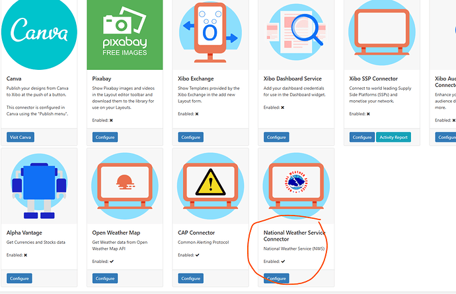Image resolution: width=456 pixels, height=294 pixels.
Task: Open Configure for Open Weather Map
Action: pyautogui.click(x=105, y=279)
